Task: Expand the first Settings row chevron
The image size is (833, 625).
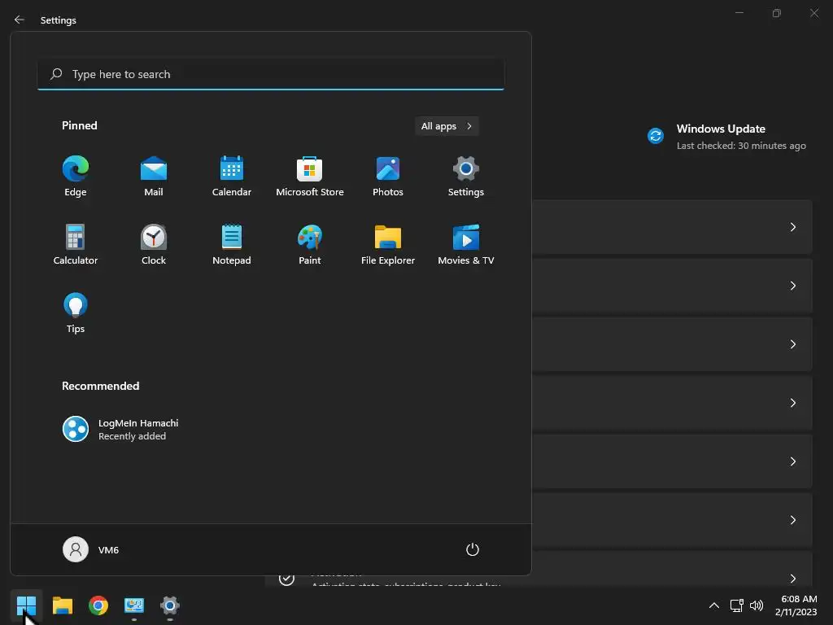Action: point(792,227)
